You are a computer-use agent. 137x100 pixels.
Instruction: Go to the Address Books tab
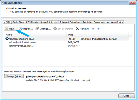click(x=115, y=22)
